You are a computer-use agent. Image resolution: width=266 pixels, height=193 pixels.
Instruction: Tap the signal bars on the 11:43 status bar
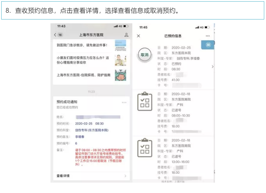point(116,26)
